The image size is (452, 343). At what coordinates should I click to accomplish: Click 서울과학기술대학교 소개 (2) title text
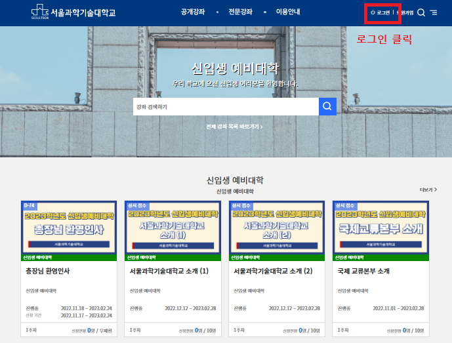point(273,271)
